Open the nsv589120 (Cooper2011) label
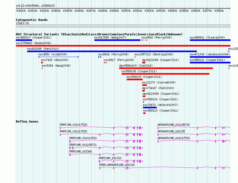The width and height of the screenshot is (238, 183). [x=161, y=110]
